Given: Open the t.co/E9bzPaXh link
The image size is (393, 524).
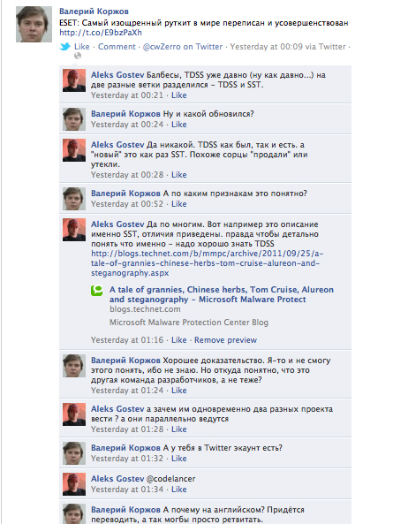Looking at the screenshot, I should click(101, 33).
